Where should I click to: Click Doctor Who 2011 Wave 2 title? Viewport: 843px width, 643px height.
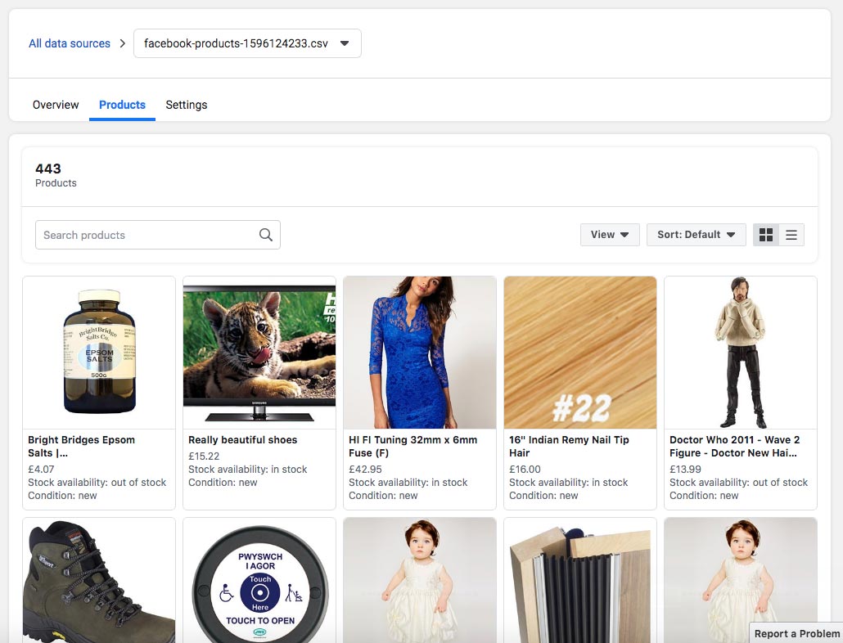tap(734, 447)
